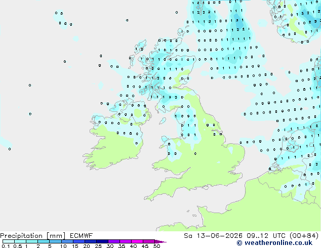321x248 pixels.
Task: Click the "20" legend scale label
Action: (87, 246)
